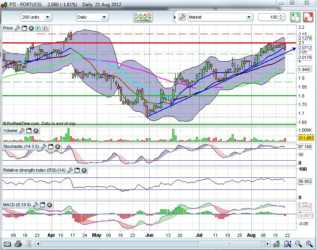This screenshot has height=250, width=317.
Task: Click the yellow 311,662 volume value
Action: (x=306, y=138)
